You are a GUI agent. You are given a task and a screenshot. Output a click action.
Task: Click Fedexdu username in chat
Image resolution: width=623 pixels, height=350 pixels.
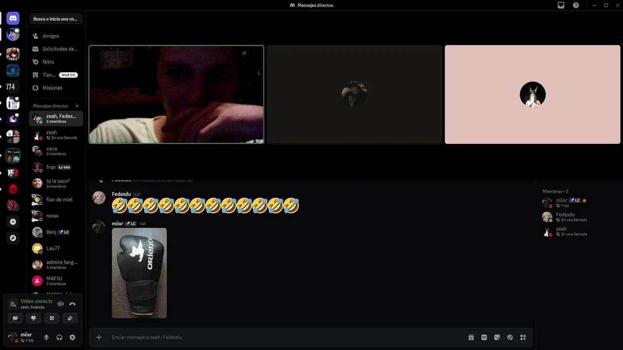tap(121, 194)
